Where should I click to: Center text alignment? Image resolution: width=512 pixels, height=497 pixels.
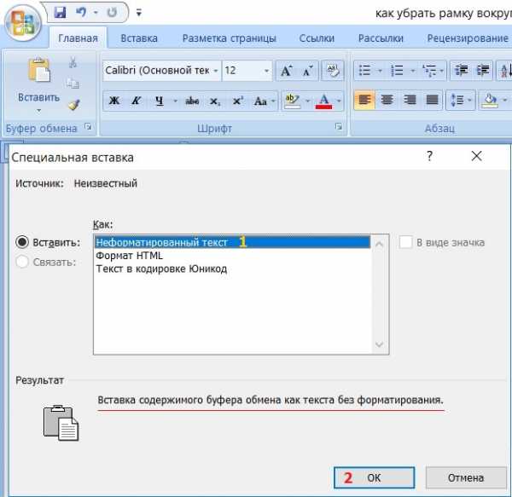(387, 100)
